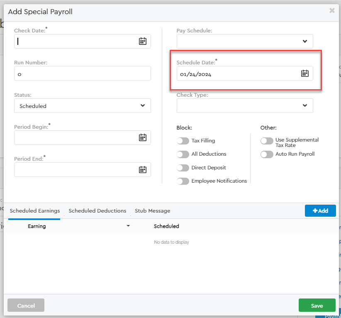341x318 pixels.
Task: Toggle All Deductions block switch
Action: tap(183, 154)
